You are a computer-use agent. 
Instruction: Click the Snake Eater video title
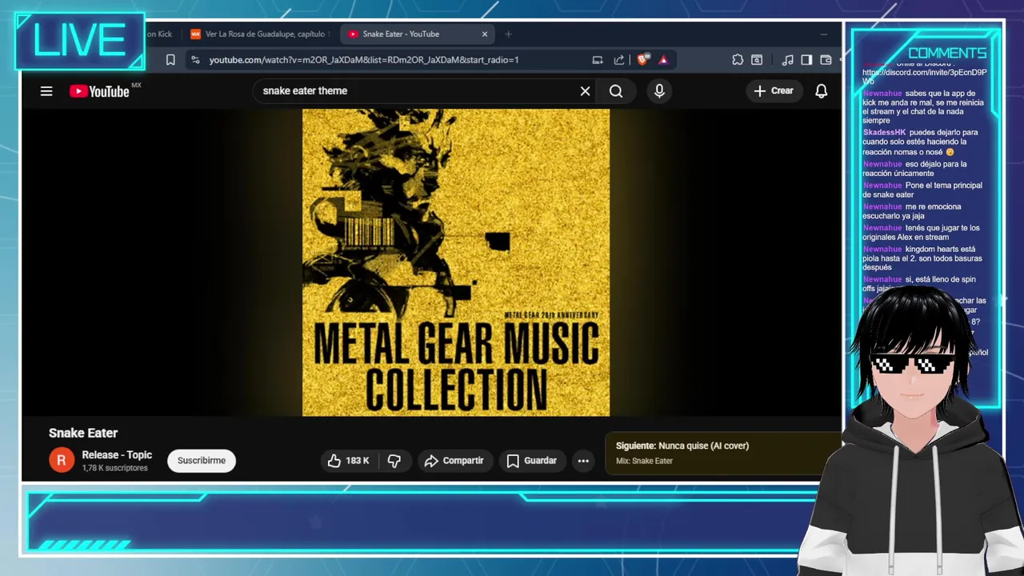pos(83,433)
